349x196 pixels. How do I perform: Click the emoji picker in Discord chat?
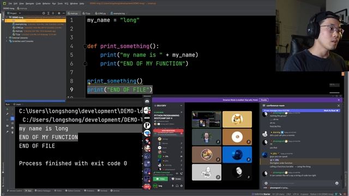337,183
